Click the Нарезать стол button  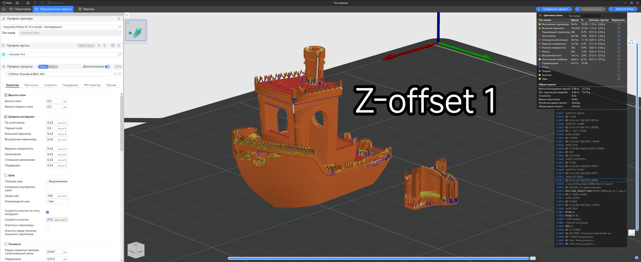pos(592,9)
